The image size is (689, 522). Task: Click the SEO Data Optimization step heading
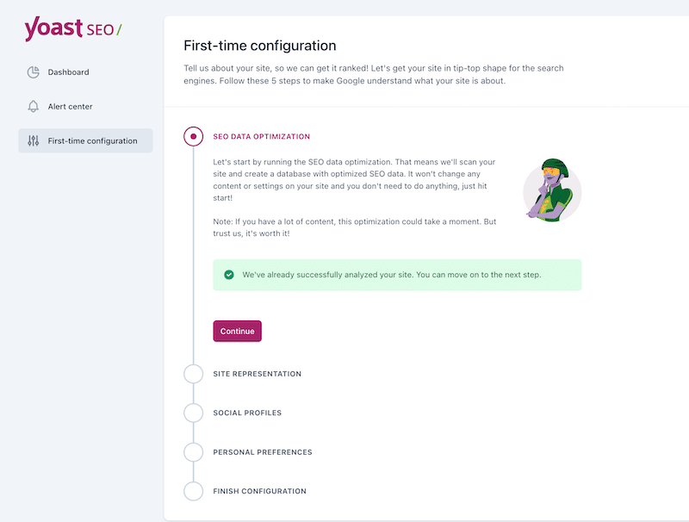[x=262, y=137]
